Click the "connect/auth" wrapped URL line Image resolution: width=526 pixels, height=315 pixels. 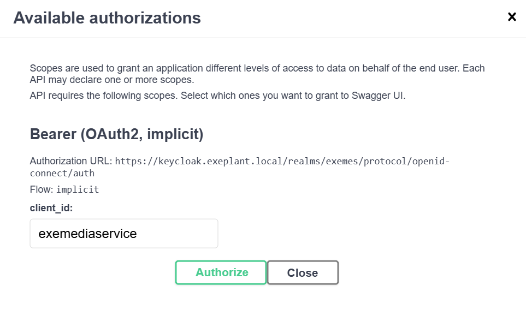pyautogui.click(x=62, y=173)
